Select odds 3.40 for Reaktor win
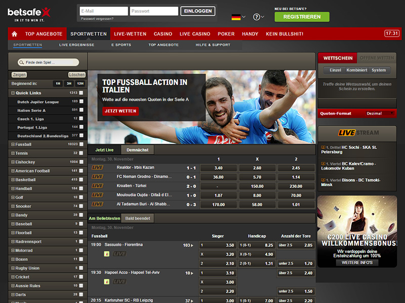This screenshot has width=405, height=303. [219, 168]
